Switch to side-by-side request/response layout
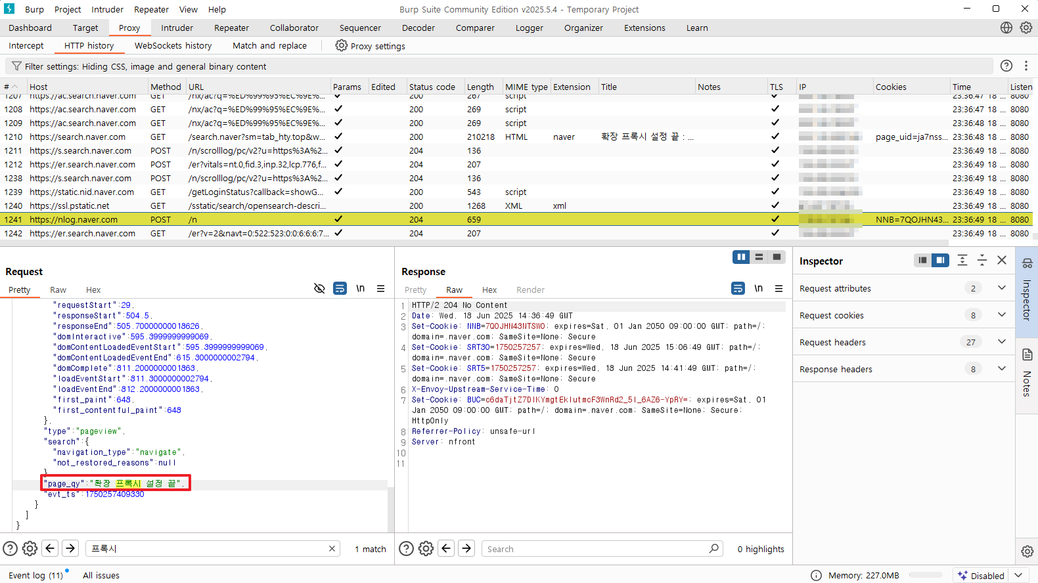The image size is (1038, 583). (x=741, y=257)
